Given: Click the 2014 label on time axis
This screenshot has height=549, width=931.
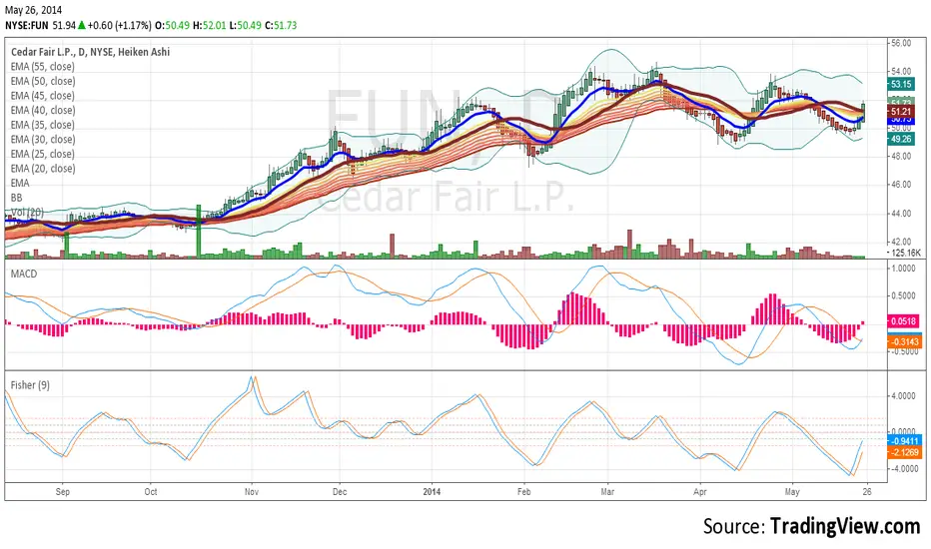Looking at the screenshot, I should [432, 492].
